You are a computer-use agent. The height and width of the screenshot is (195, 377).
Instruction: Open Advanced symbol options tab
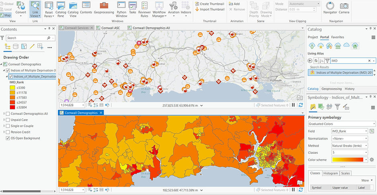coord(346,107)
